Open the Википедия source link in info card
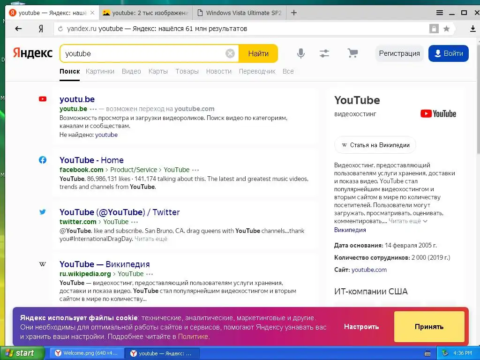Viewport: 480px width, 360px height. (x=350, y=230)
